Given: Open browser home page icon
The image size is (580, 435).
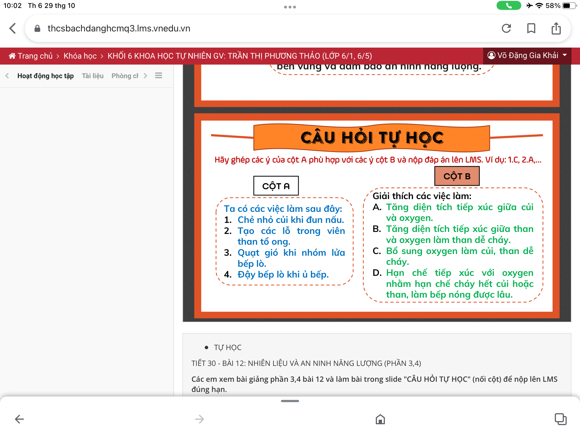Looking at the screenshot, I should [380, 419].
